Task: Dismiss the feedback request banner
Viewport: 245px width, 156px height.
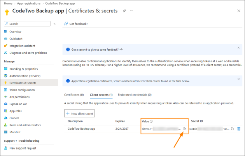Action: (238, 48)
